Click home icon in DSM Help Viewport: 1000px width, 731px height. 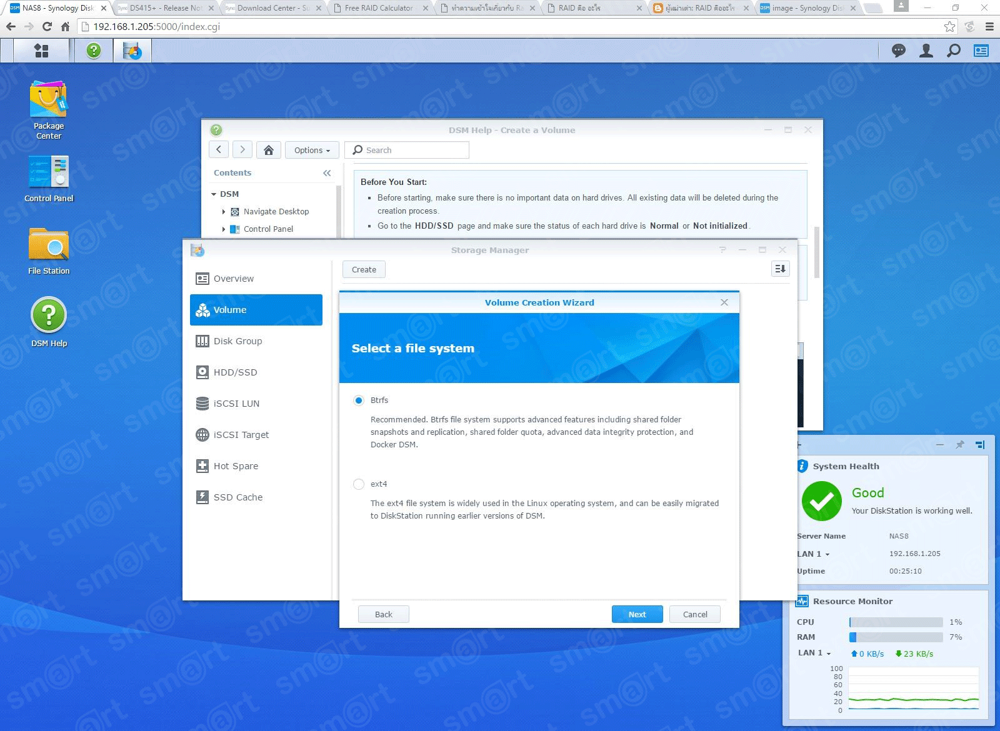coord(269,150)
